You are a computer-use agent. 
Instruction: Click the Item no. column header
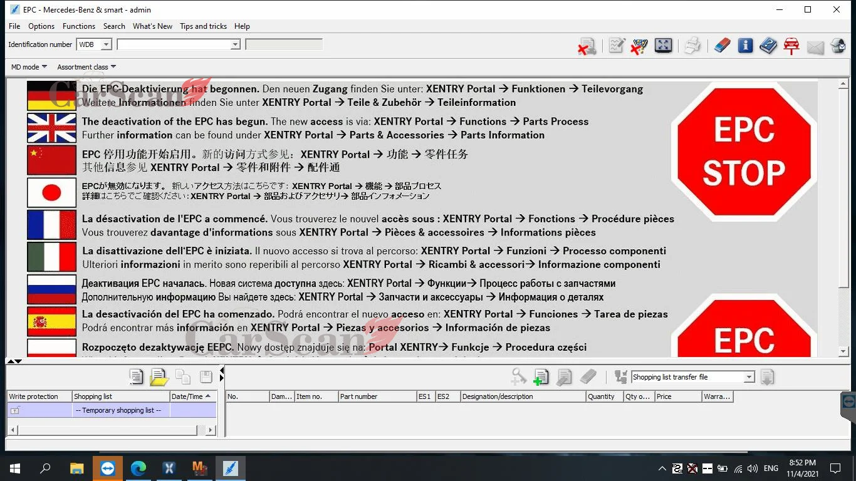click(316, 396)
